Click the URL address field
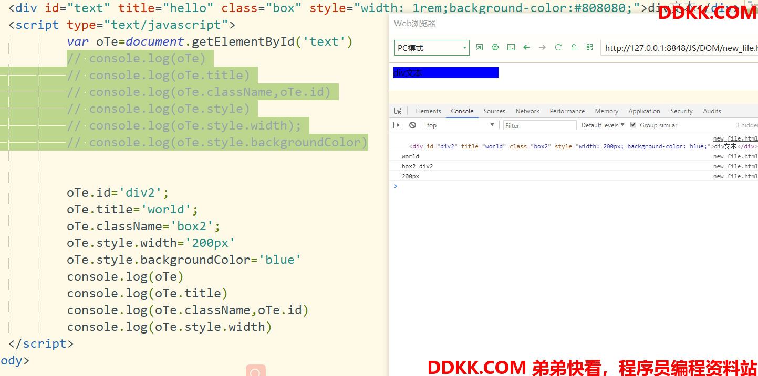Image resolution: width=758 pixels, height=376 pixels. pos(679,48)
